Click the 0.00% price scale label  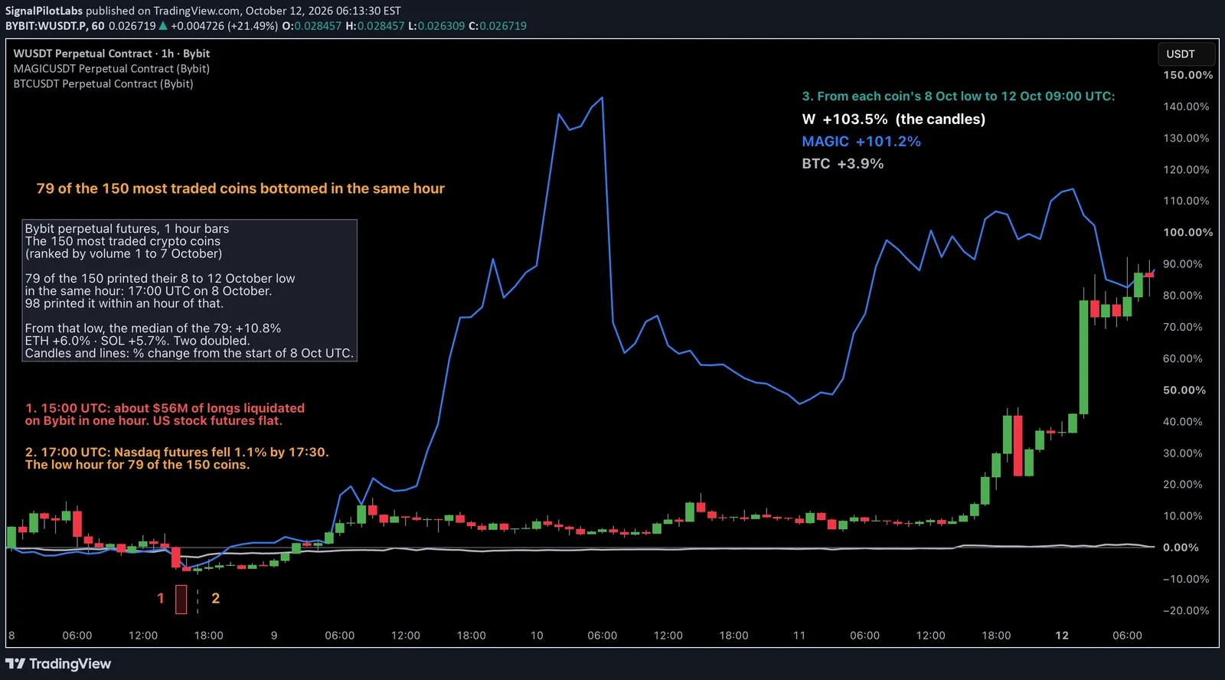pyautogui.click(x=1181, y=548)
